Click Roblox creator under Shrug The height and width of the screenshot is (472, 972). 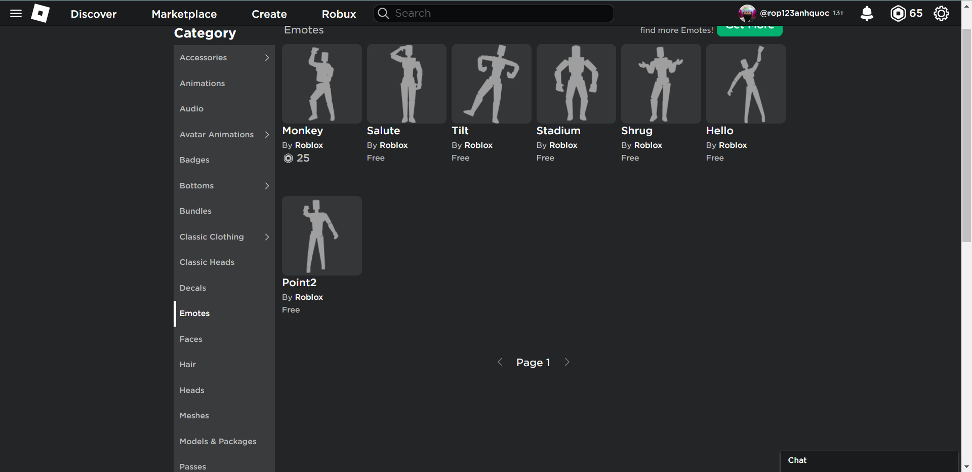pyautogui.click(x=648, y=145)
